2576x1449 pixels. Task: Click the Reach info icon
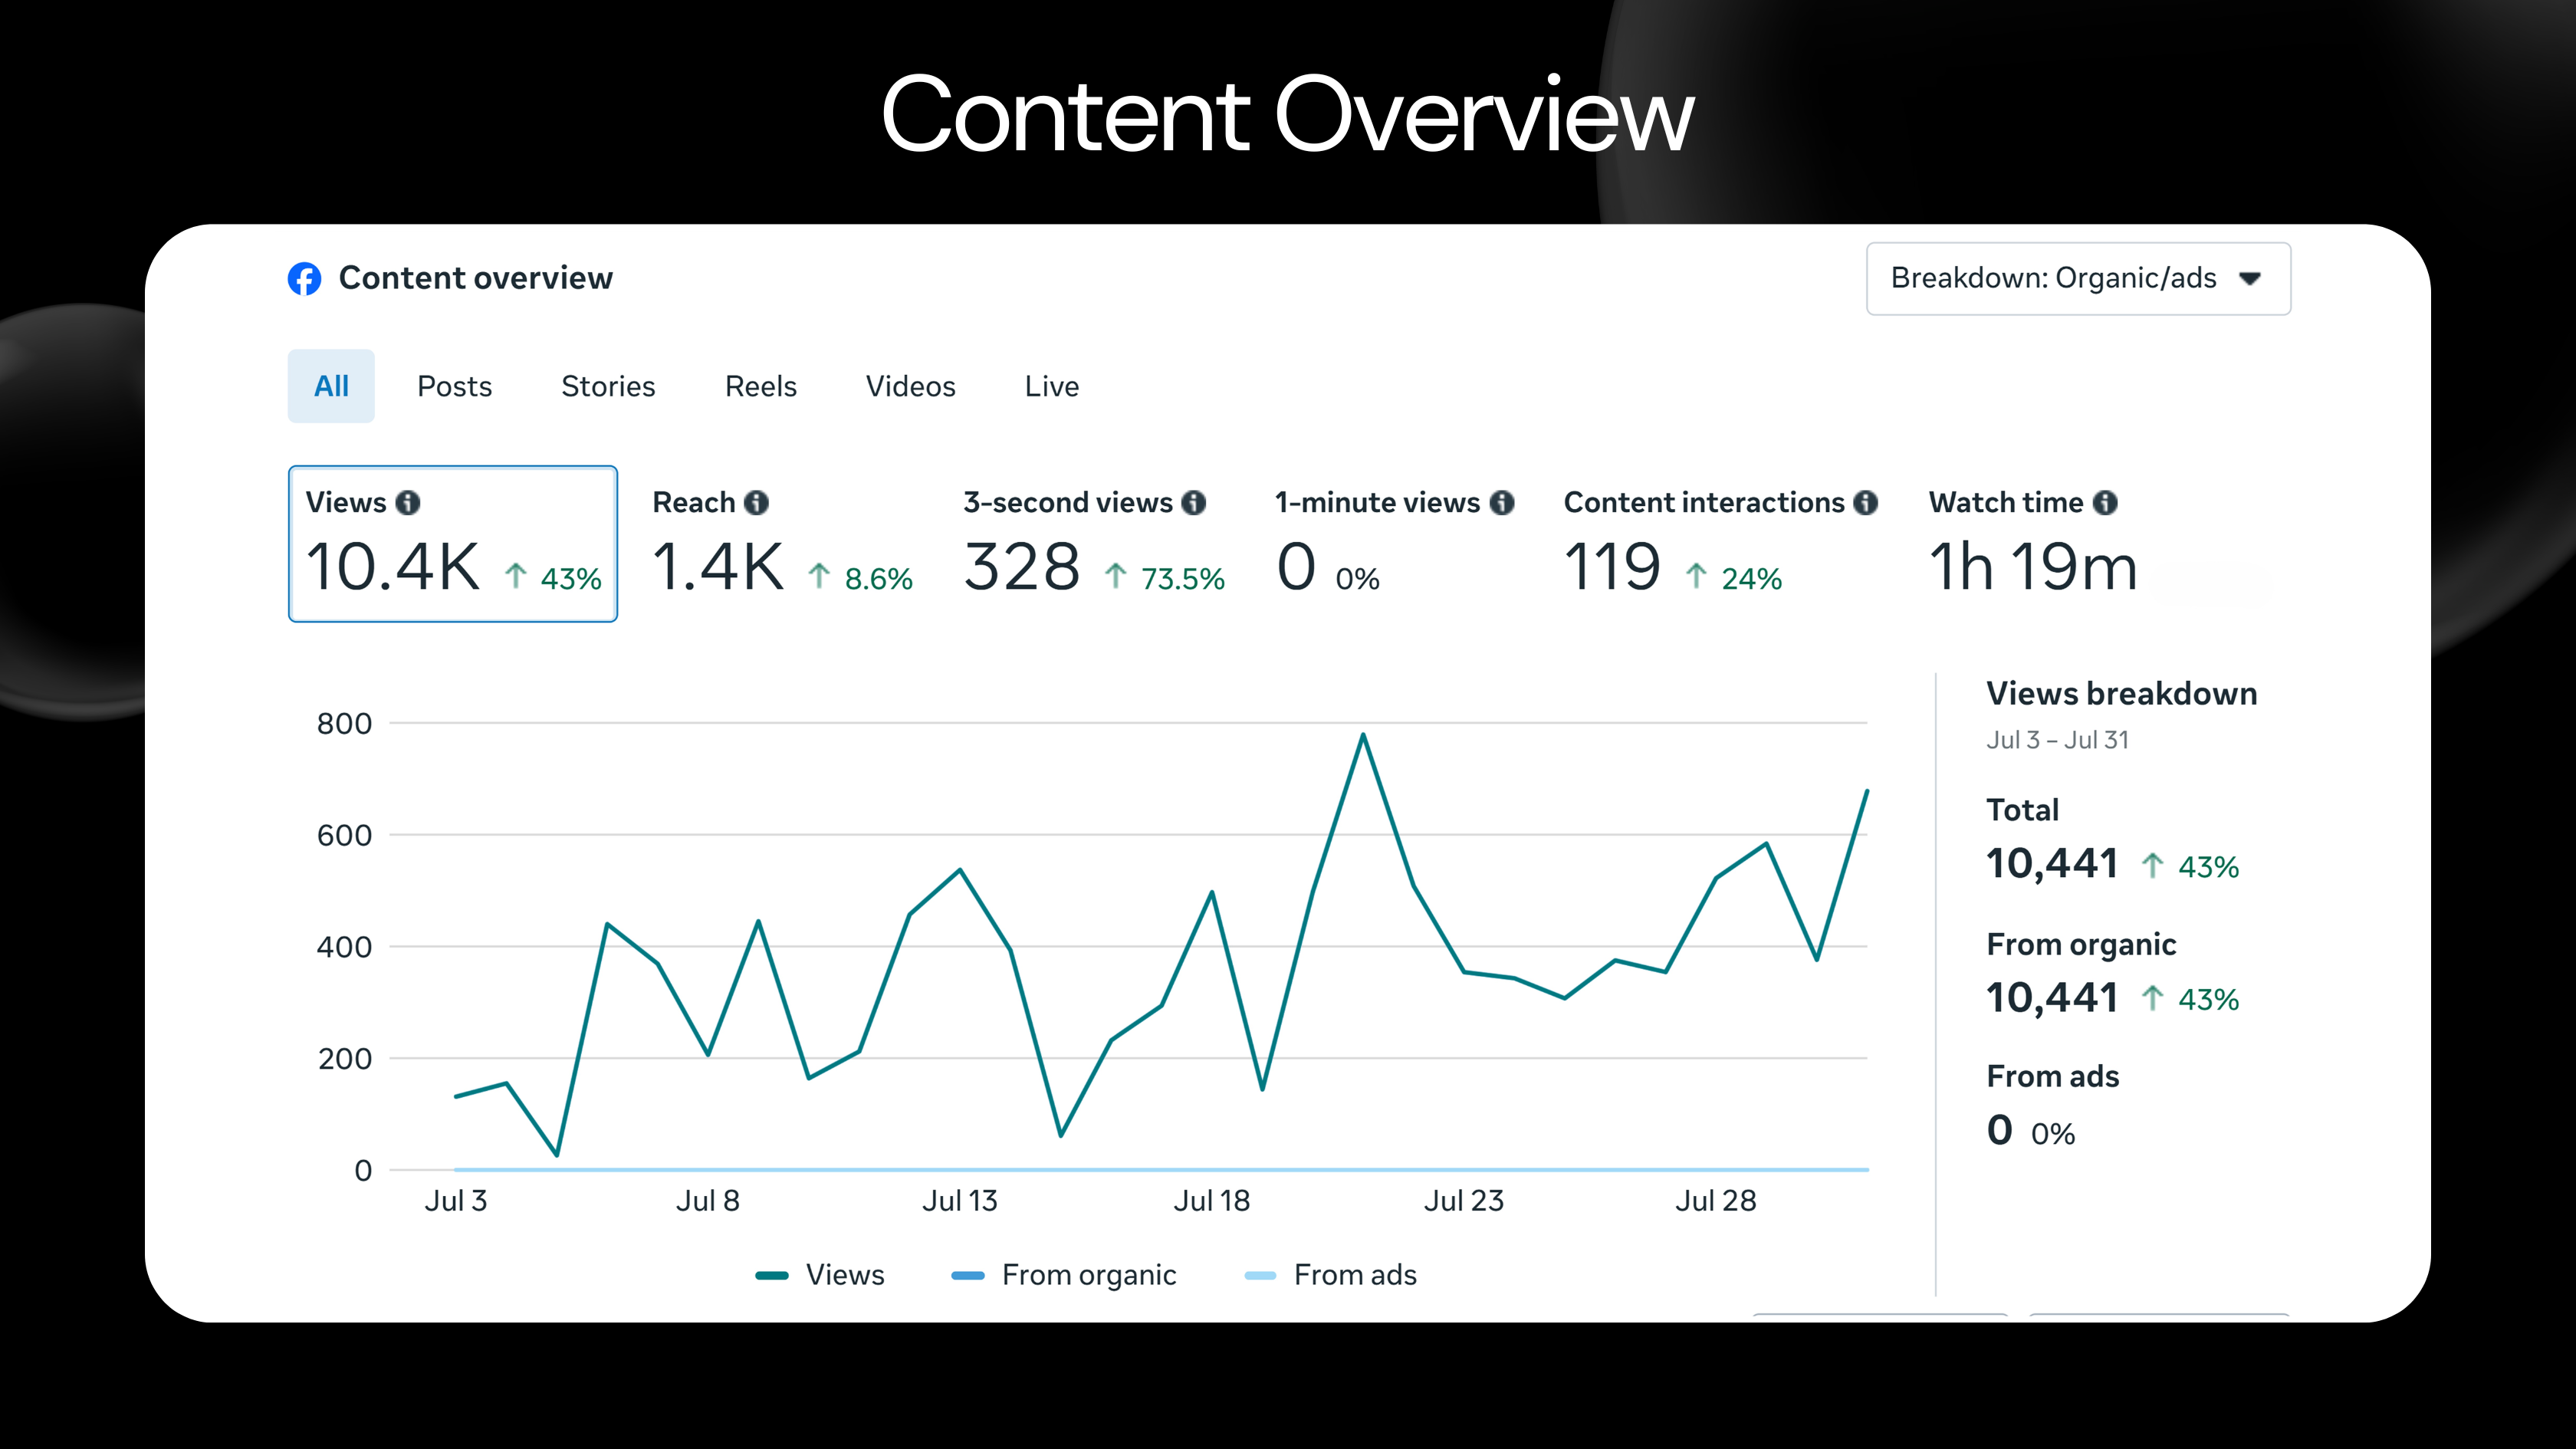(757, 503)
